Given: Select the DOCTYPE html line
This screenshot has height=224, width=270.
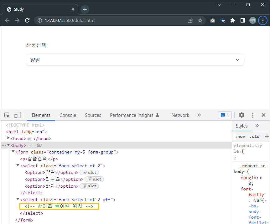Looking at the screenshot, I should (25, 125).
